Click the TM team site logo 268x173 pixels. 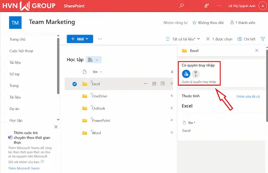click(15, 23)
